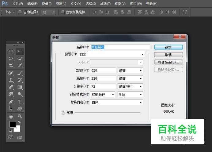Open the 颜色模式 RGB 颜色 dropdown
The image size is (212, 152).
(x=103, y=95)
